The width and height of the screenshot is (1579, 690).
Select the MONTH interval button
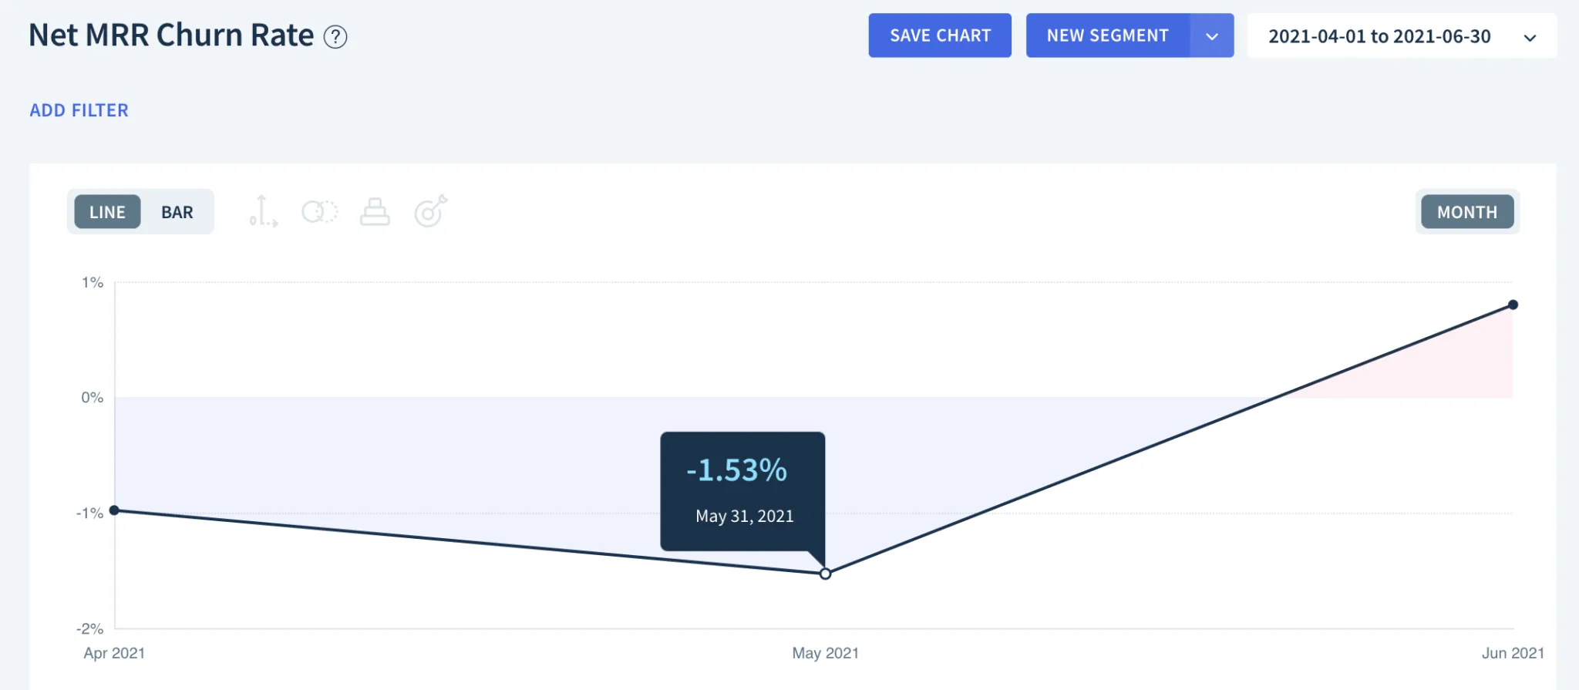(1467, 212)
